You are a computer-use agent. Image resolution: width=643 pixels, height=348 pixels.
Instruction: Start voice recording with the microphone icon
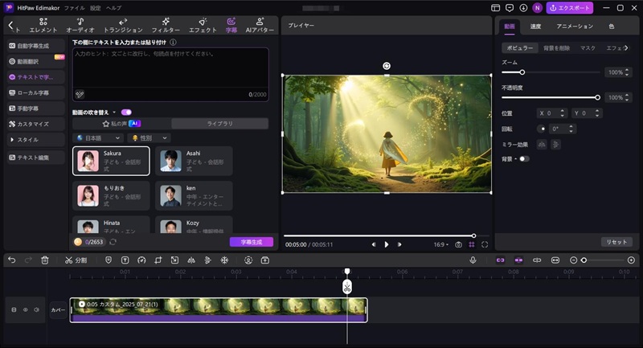pos(473,260)
